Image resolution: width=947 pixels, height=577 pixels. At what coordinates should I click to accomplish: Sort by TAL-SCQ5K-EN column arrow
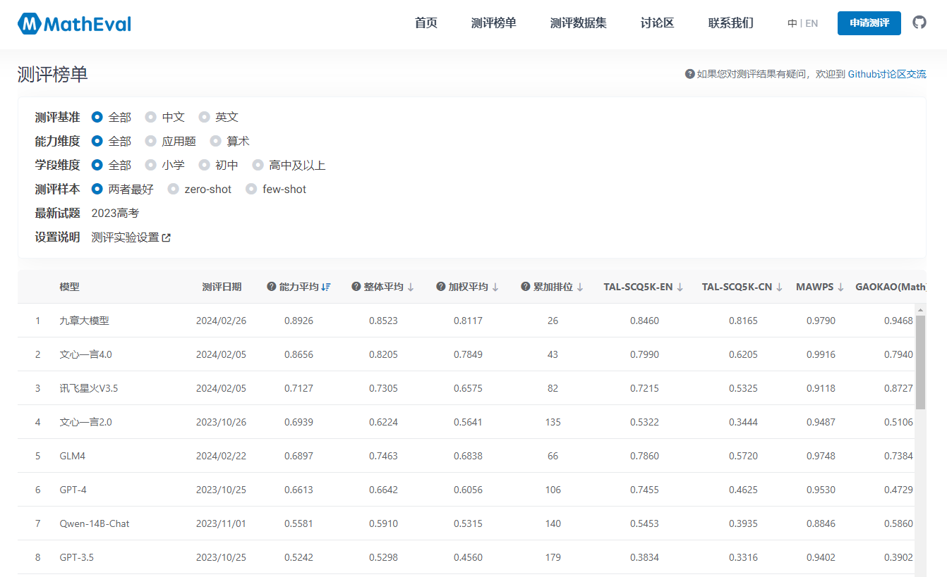tap(680, 287)
